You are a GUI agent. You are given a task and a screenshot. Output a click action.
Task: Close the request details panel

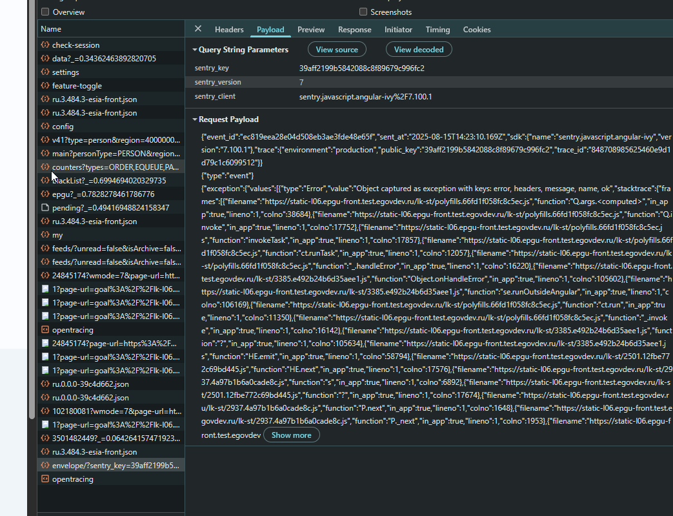point(198,29)
